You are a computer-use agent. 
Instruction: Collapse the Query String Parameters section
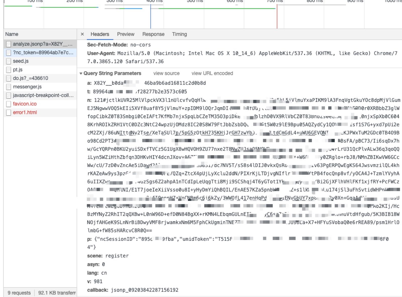point(81,73)
